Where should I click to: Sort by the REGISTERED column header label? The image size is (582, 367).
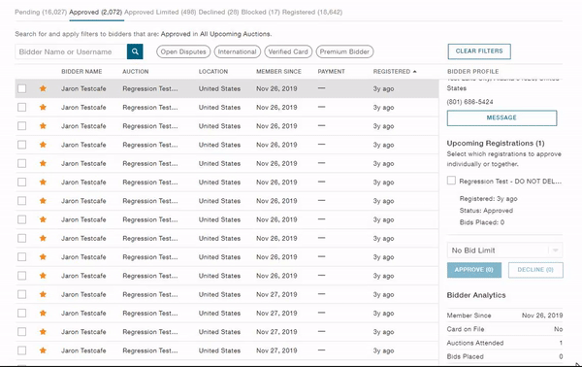(x=392, y=71)
